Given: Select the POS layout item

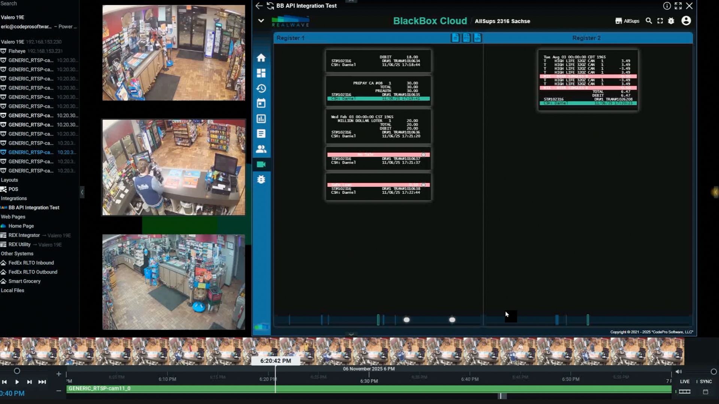Looking at the screenshot, I should coord(13,189).
